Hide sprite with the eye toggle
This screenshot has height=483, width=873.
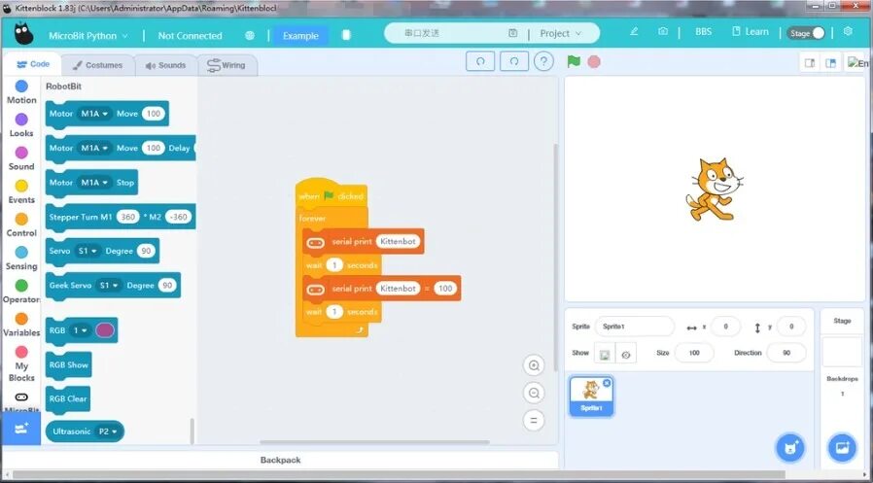click(x=626, y=355)
